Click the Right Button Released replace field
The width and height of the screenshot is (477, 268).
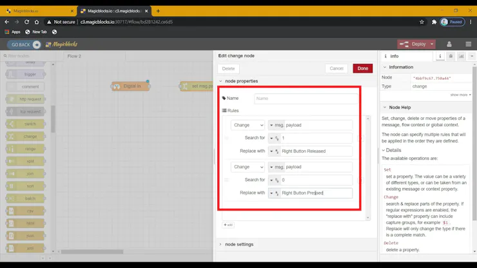[x=316, y=151]
